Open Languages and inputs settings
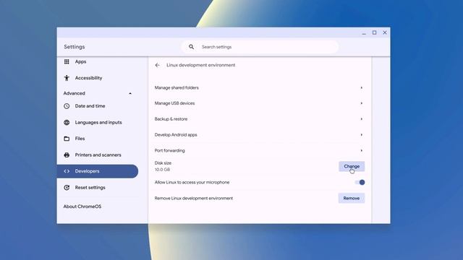Screen dimensions: 463x260 pos(98,122)
